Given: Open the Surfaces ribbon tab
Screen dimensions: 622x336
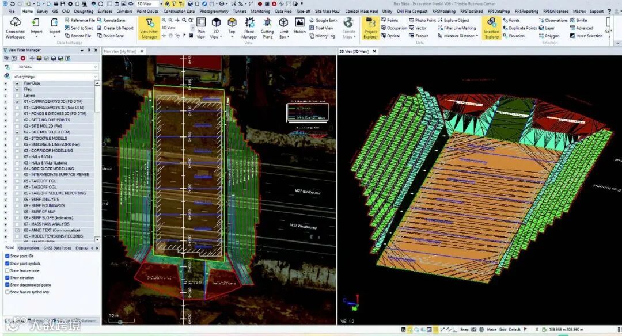Looking at the screenshot, I should point(105,12).
